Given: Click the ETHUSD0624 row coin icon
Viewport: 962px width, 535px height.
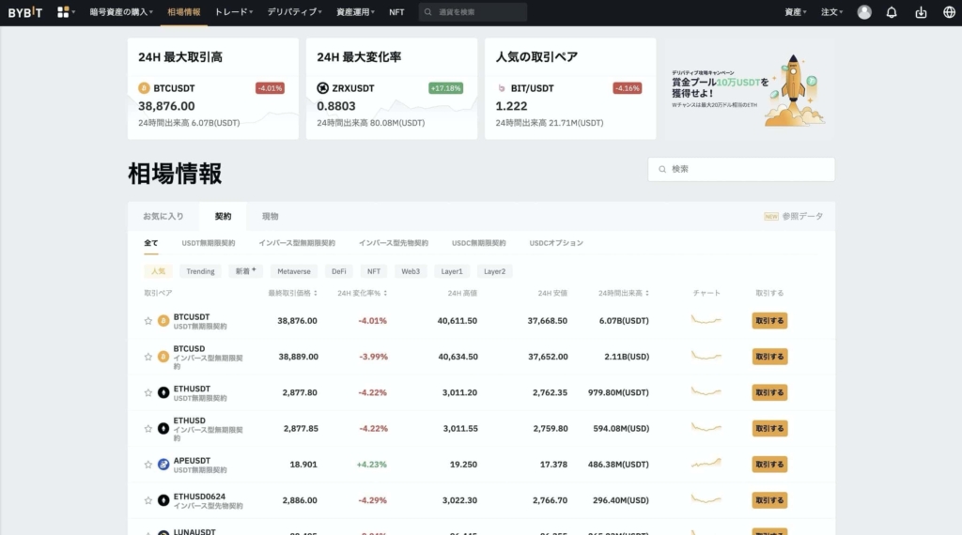Looking at the screenshot, I should pyautogui.click(x=163, y=500).
